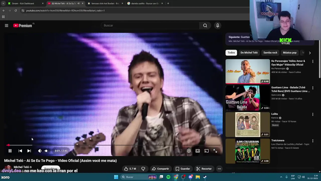Select the Música pop chip
The width and height of the screenshot is (321, 181).
[x=290, y=53]
